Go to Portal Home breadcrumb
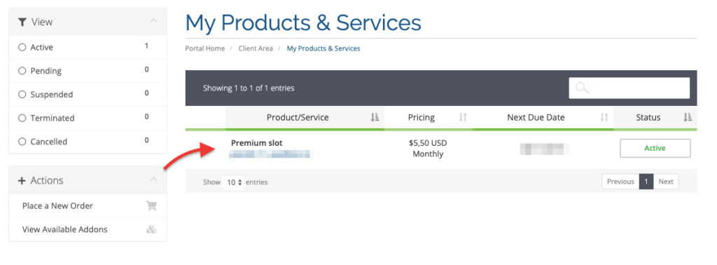This screenshot has height=265, width=717. click(x=205, y=48)
